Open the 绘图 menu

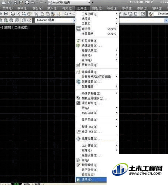coord(97,8)
